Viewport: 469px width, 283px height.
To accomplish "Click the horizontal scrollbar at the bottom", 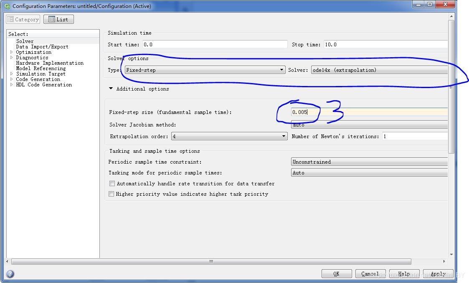I will (211, 262).
